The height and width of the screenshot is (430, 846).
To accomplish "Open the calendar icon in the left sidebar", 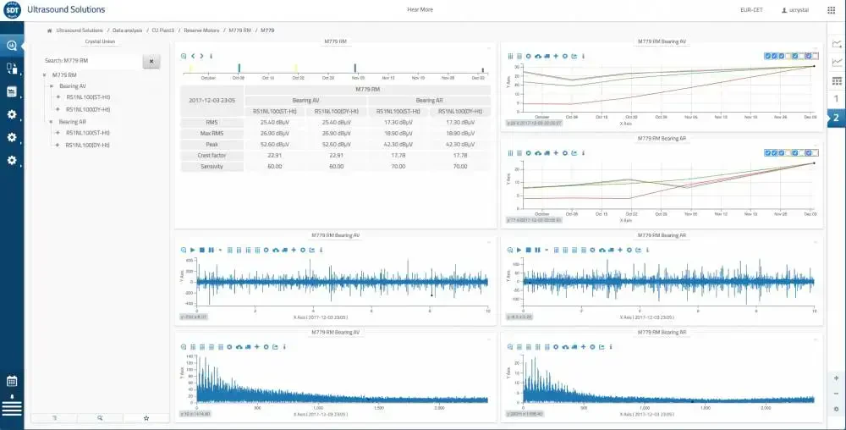I will tap(12, 381).
